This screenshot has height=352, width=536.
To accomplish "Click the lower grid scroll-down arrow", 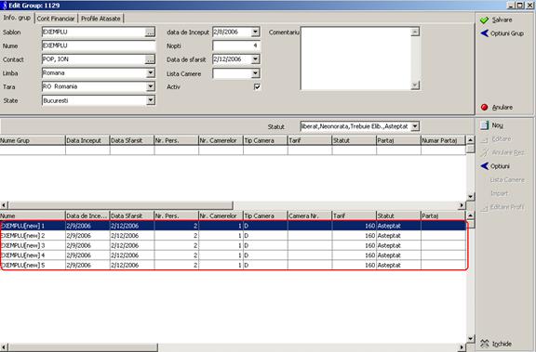I will pyautogui.click(x=470, y=338).
